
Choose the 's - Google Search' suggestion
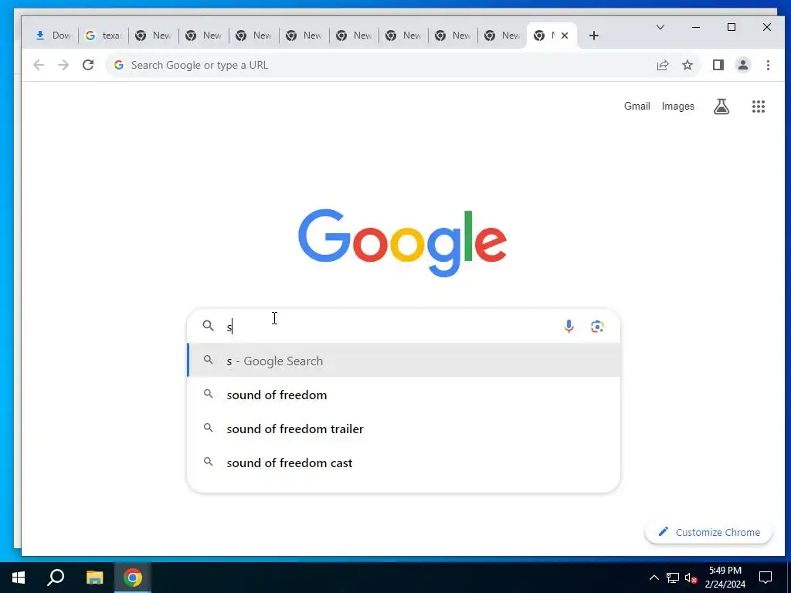click(403, 361)
